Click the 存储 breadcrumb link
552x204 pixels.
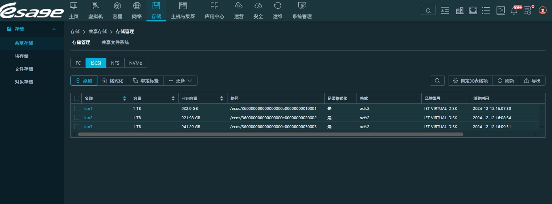tap(75, 32)
